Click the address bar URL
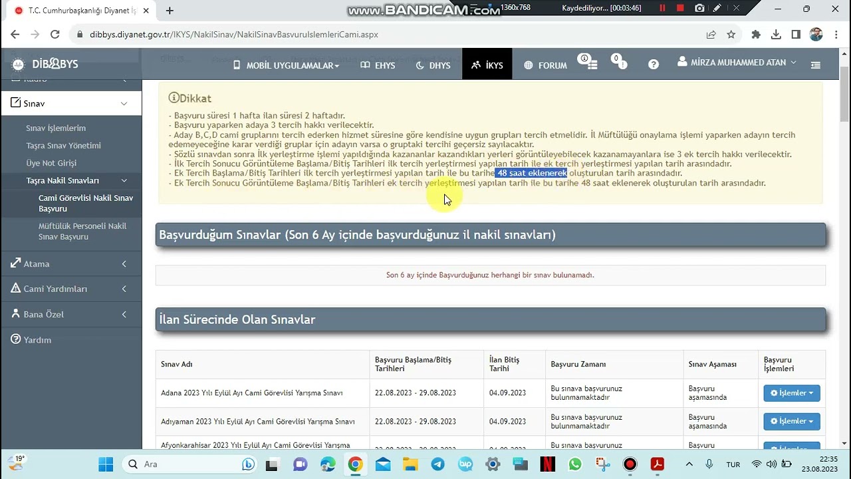The width and height of the screenshot is (851, 479). (234, 35)
